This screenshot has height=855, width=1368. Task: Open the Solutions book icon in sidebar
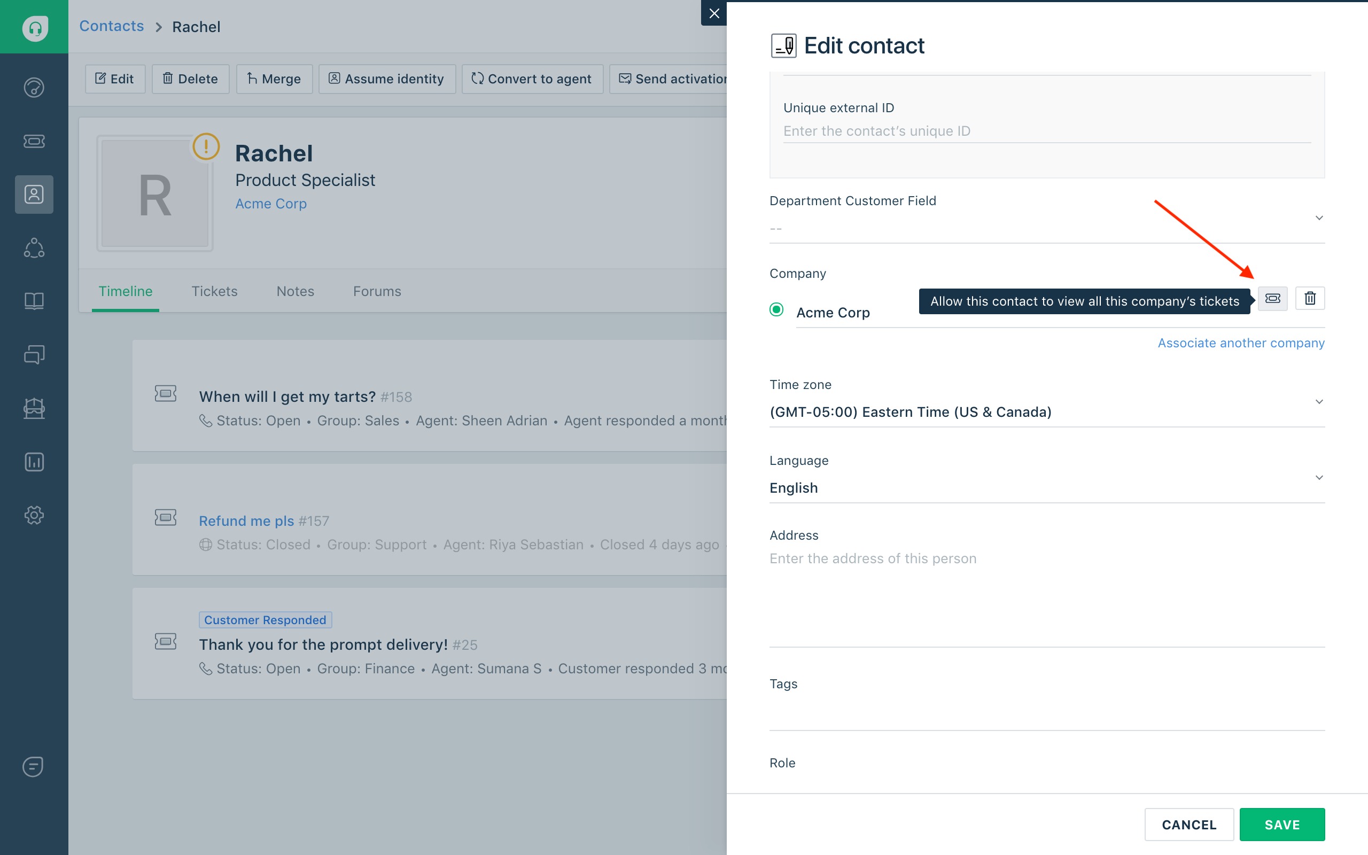click(34, 301)
